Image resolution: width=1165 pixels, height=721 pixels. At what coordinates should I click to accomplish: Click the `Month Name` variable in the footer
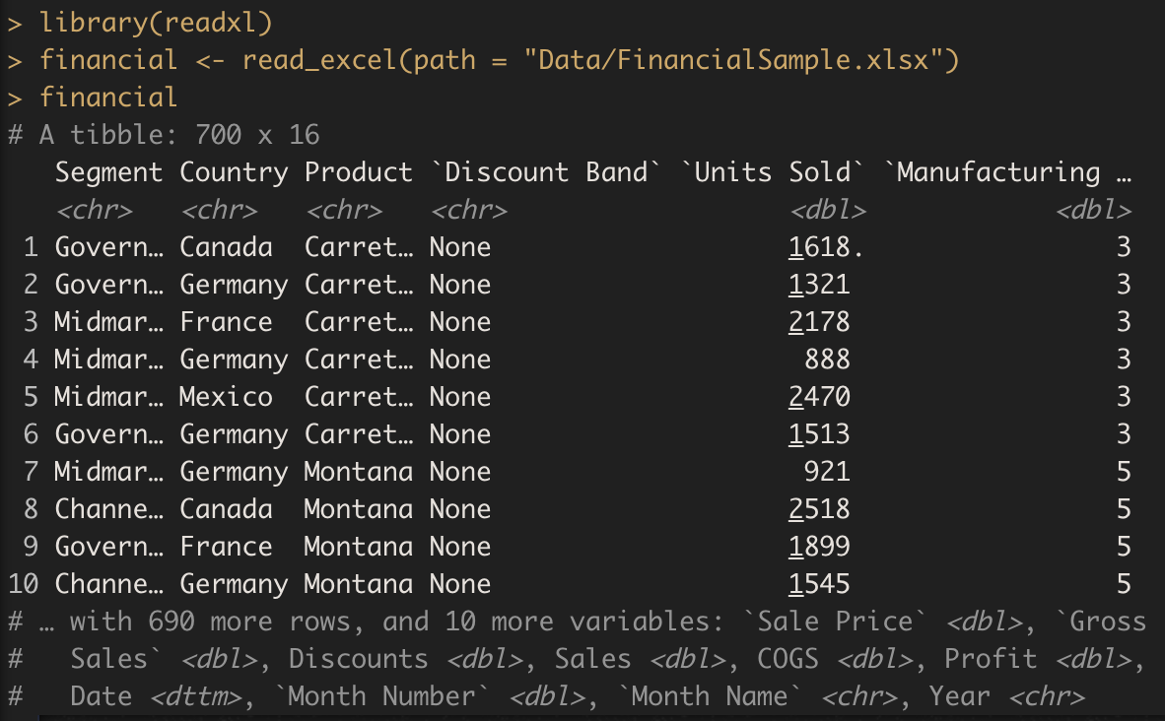pyautogui.click(x=710, y=696)
